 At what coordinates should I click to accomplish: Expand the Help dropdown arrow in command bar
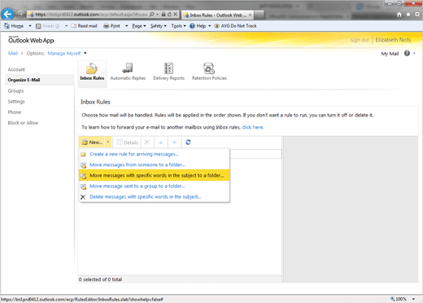[210, 26]
